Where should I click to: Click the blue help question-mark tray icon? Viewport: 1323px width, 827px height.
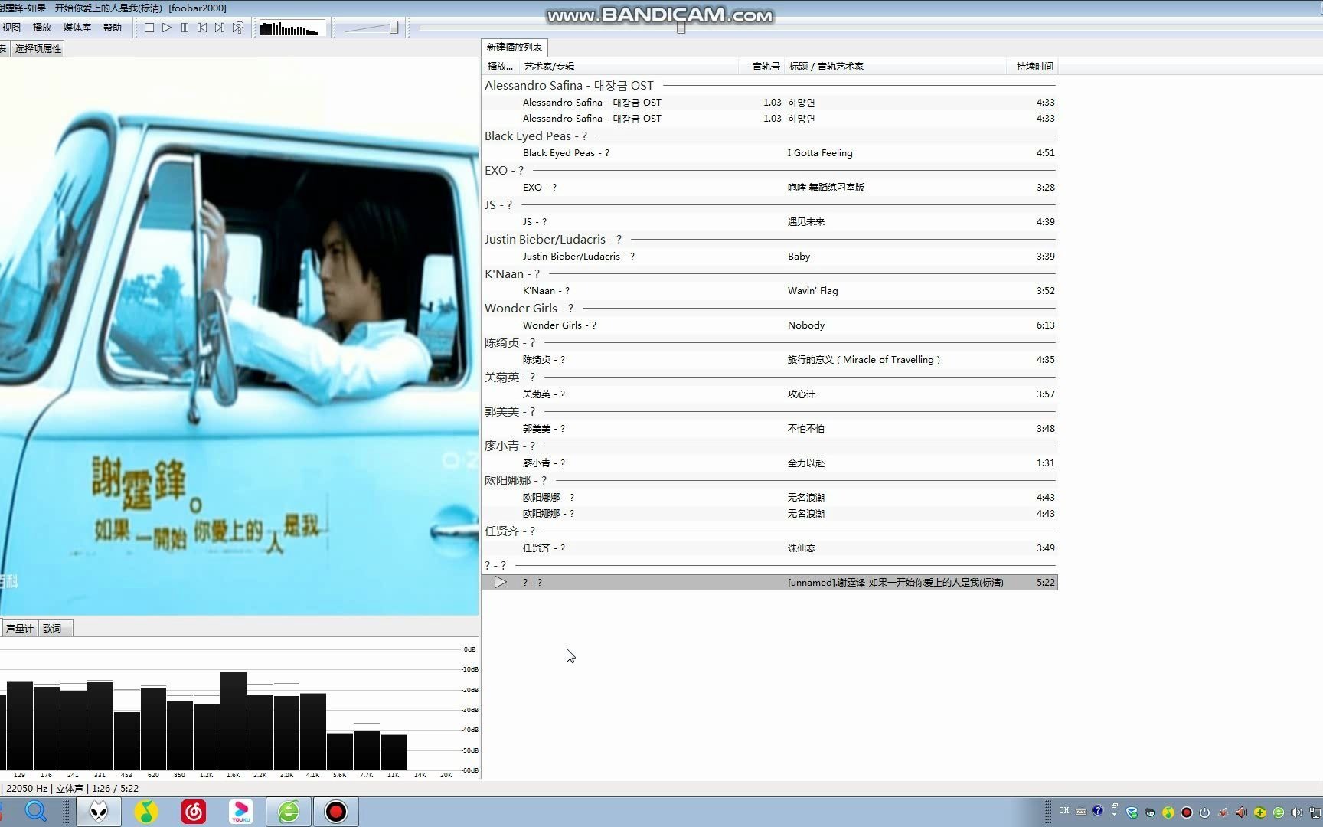coord(1098,810)
